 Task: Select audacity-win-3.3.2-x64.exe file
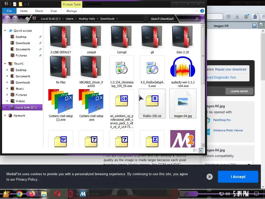(x=183, y=72)
